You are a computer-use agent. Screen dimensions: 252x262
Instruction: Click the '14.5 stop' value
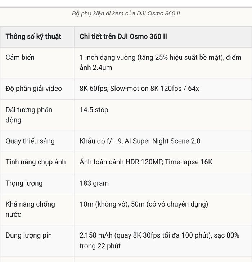[94, 110]
